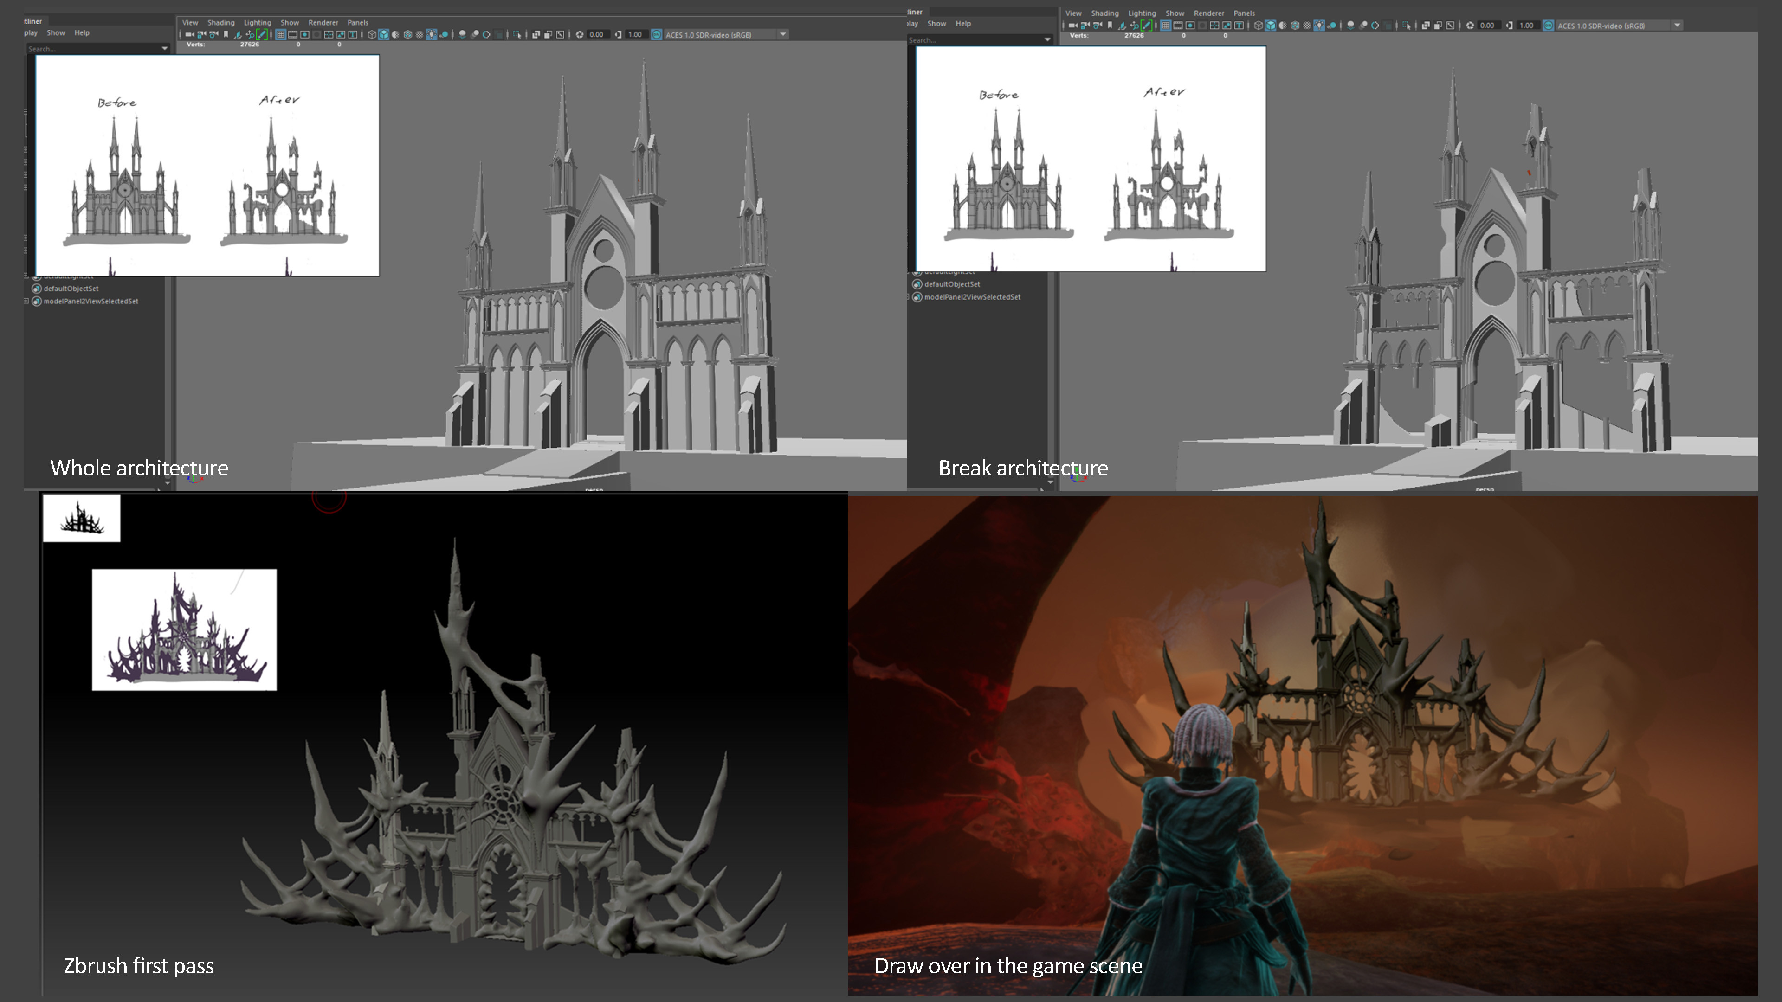1782x1002 pixels.
Task: Open View menu in left Maya panel
Action: pyautogui.click(x=190, y=23)
